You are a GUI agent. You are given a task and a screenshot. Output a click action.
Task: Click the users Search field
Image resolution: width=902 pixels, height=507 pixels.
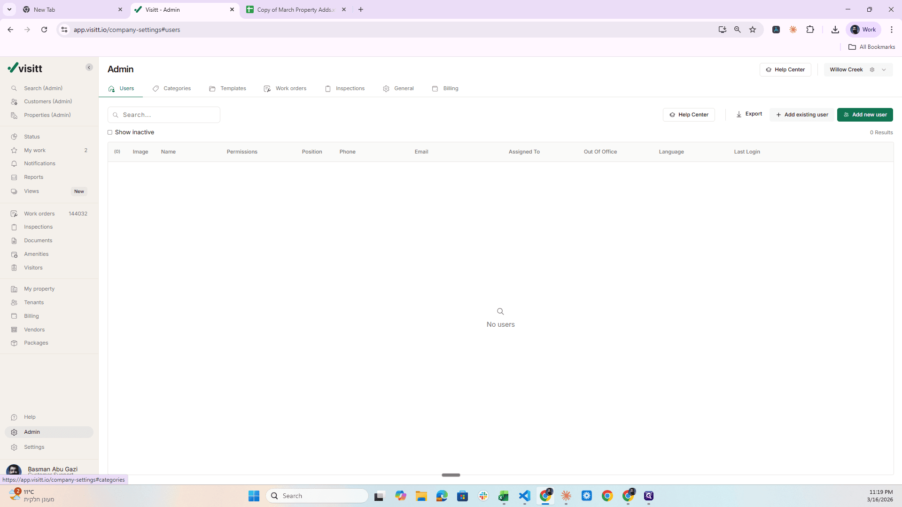164,115
